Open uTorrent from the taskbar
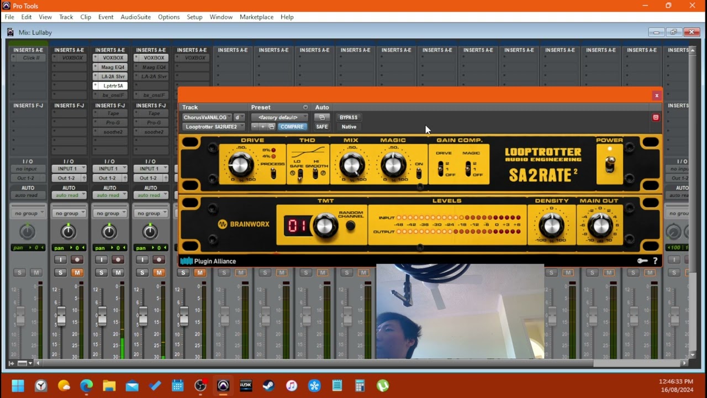 pyautogui.click(x=382, y=385)
